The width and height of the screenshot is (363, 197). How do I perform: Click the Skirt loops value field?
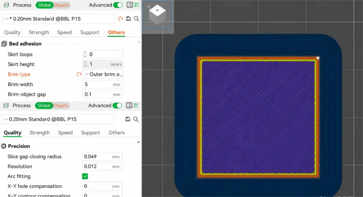[103, 54]
